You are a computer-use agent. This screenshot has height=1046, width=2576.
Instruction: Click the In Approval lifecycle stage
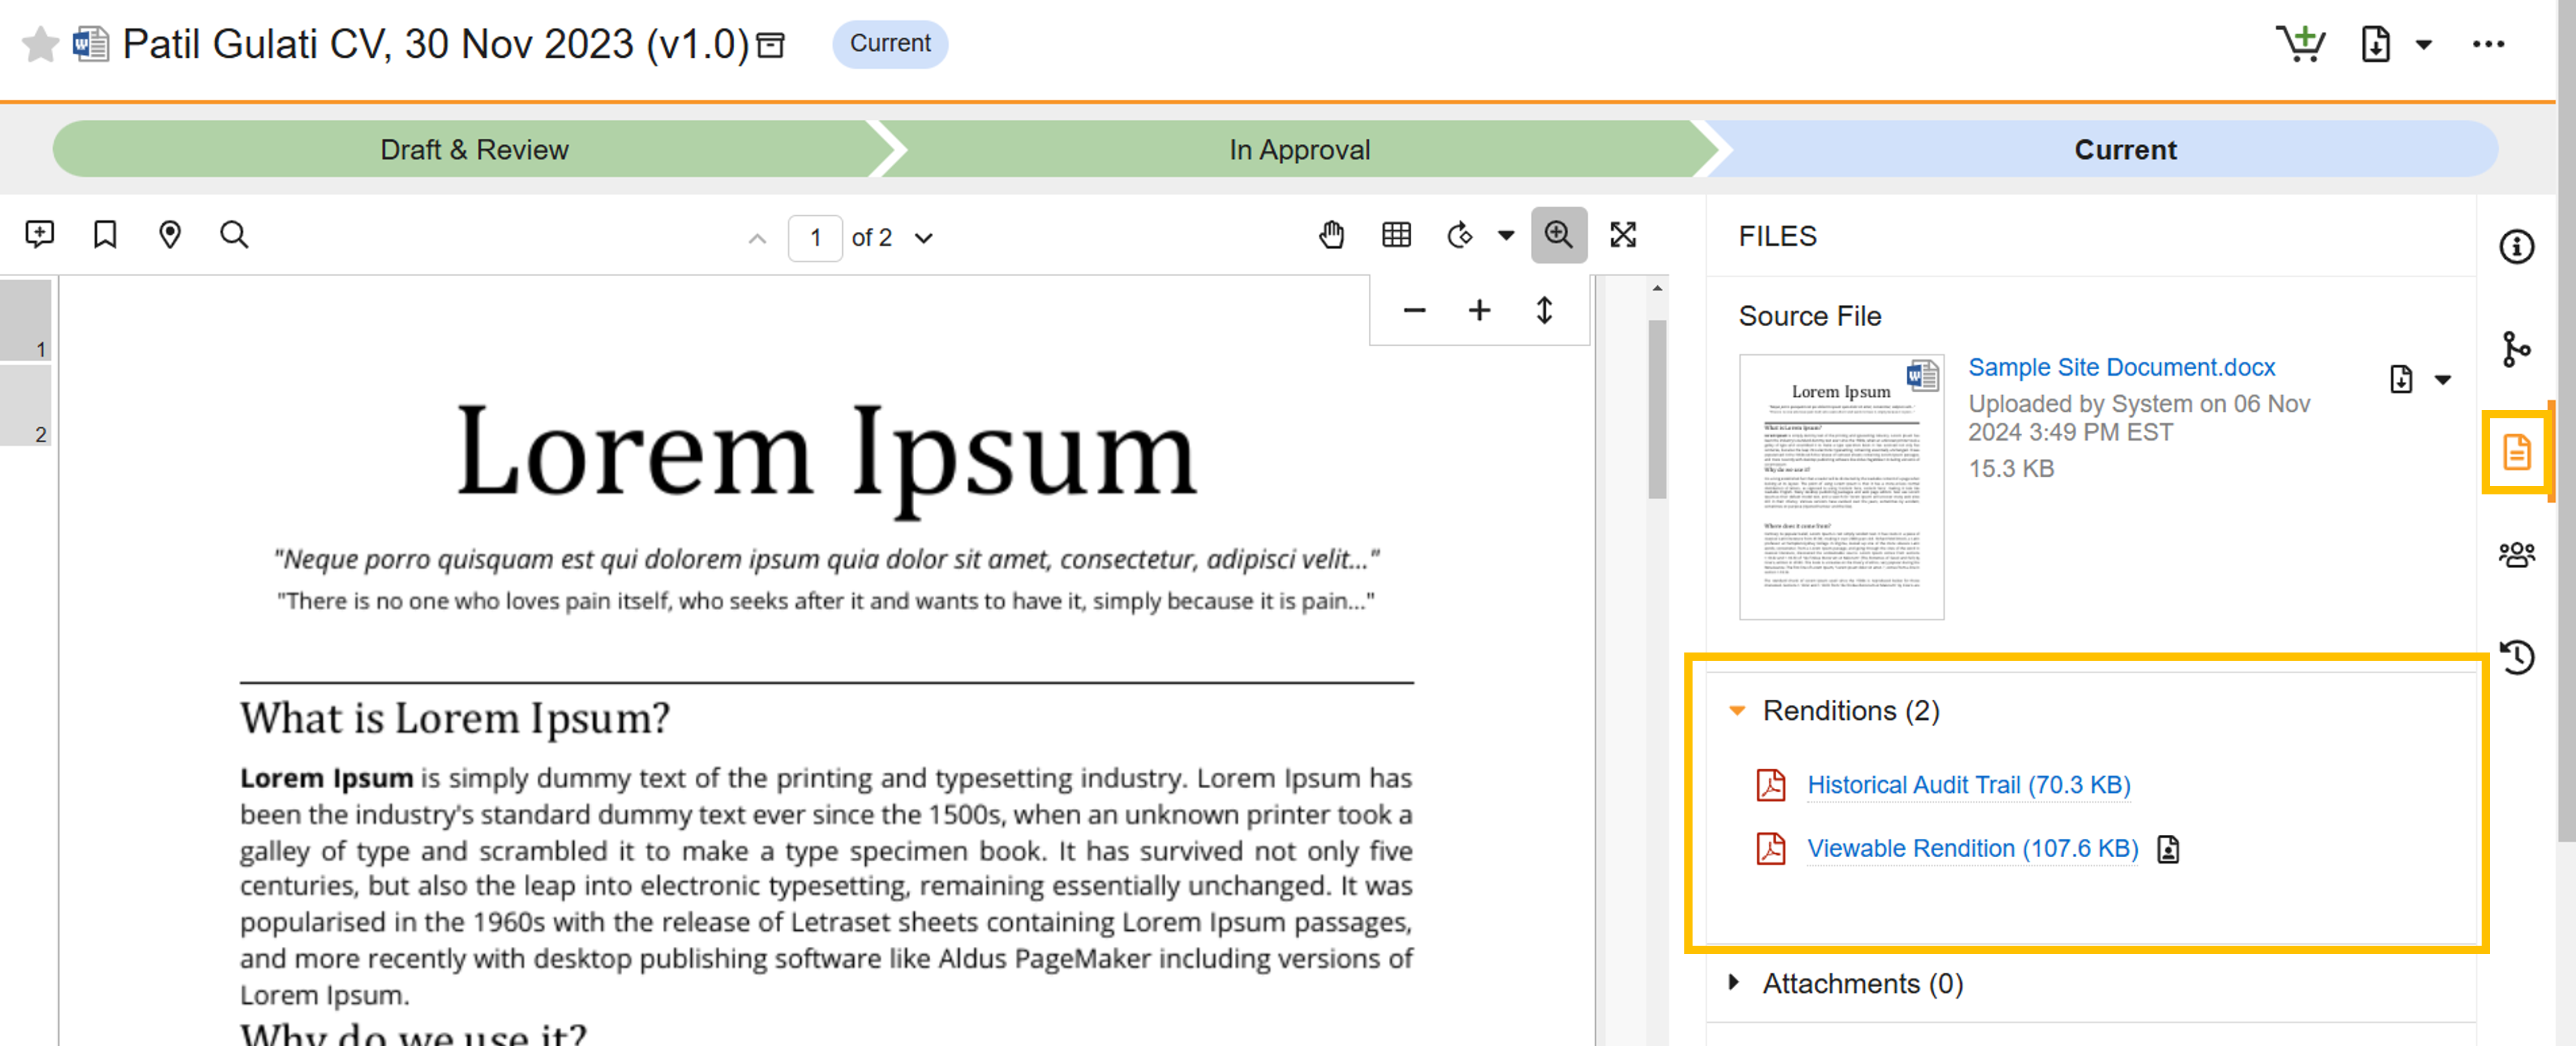(1299, 150)
